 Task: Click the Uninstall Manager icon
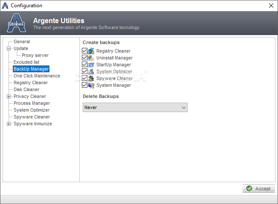(91, 58)
